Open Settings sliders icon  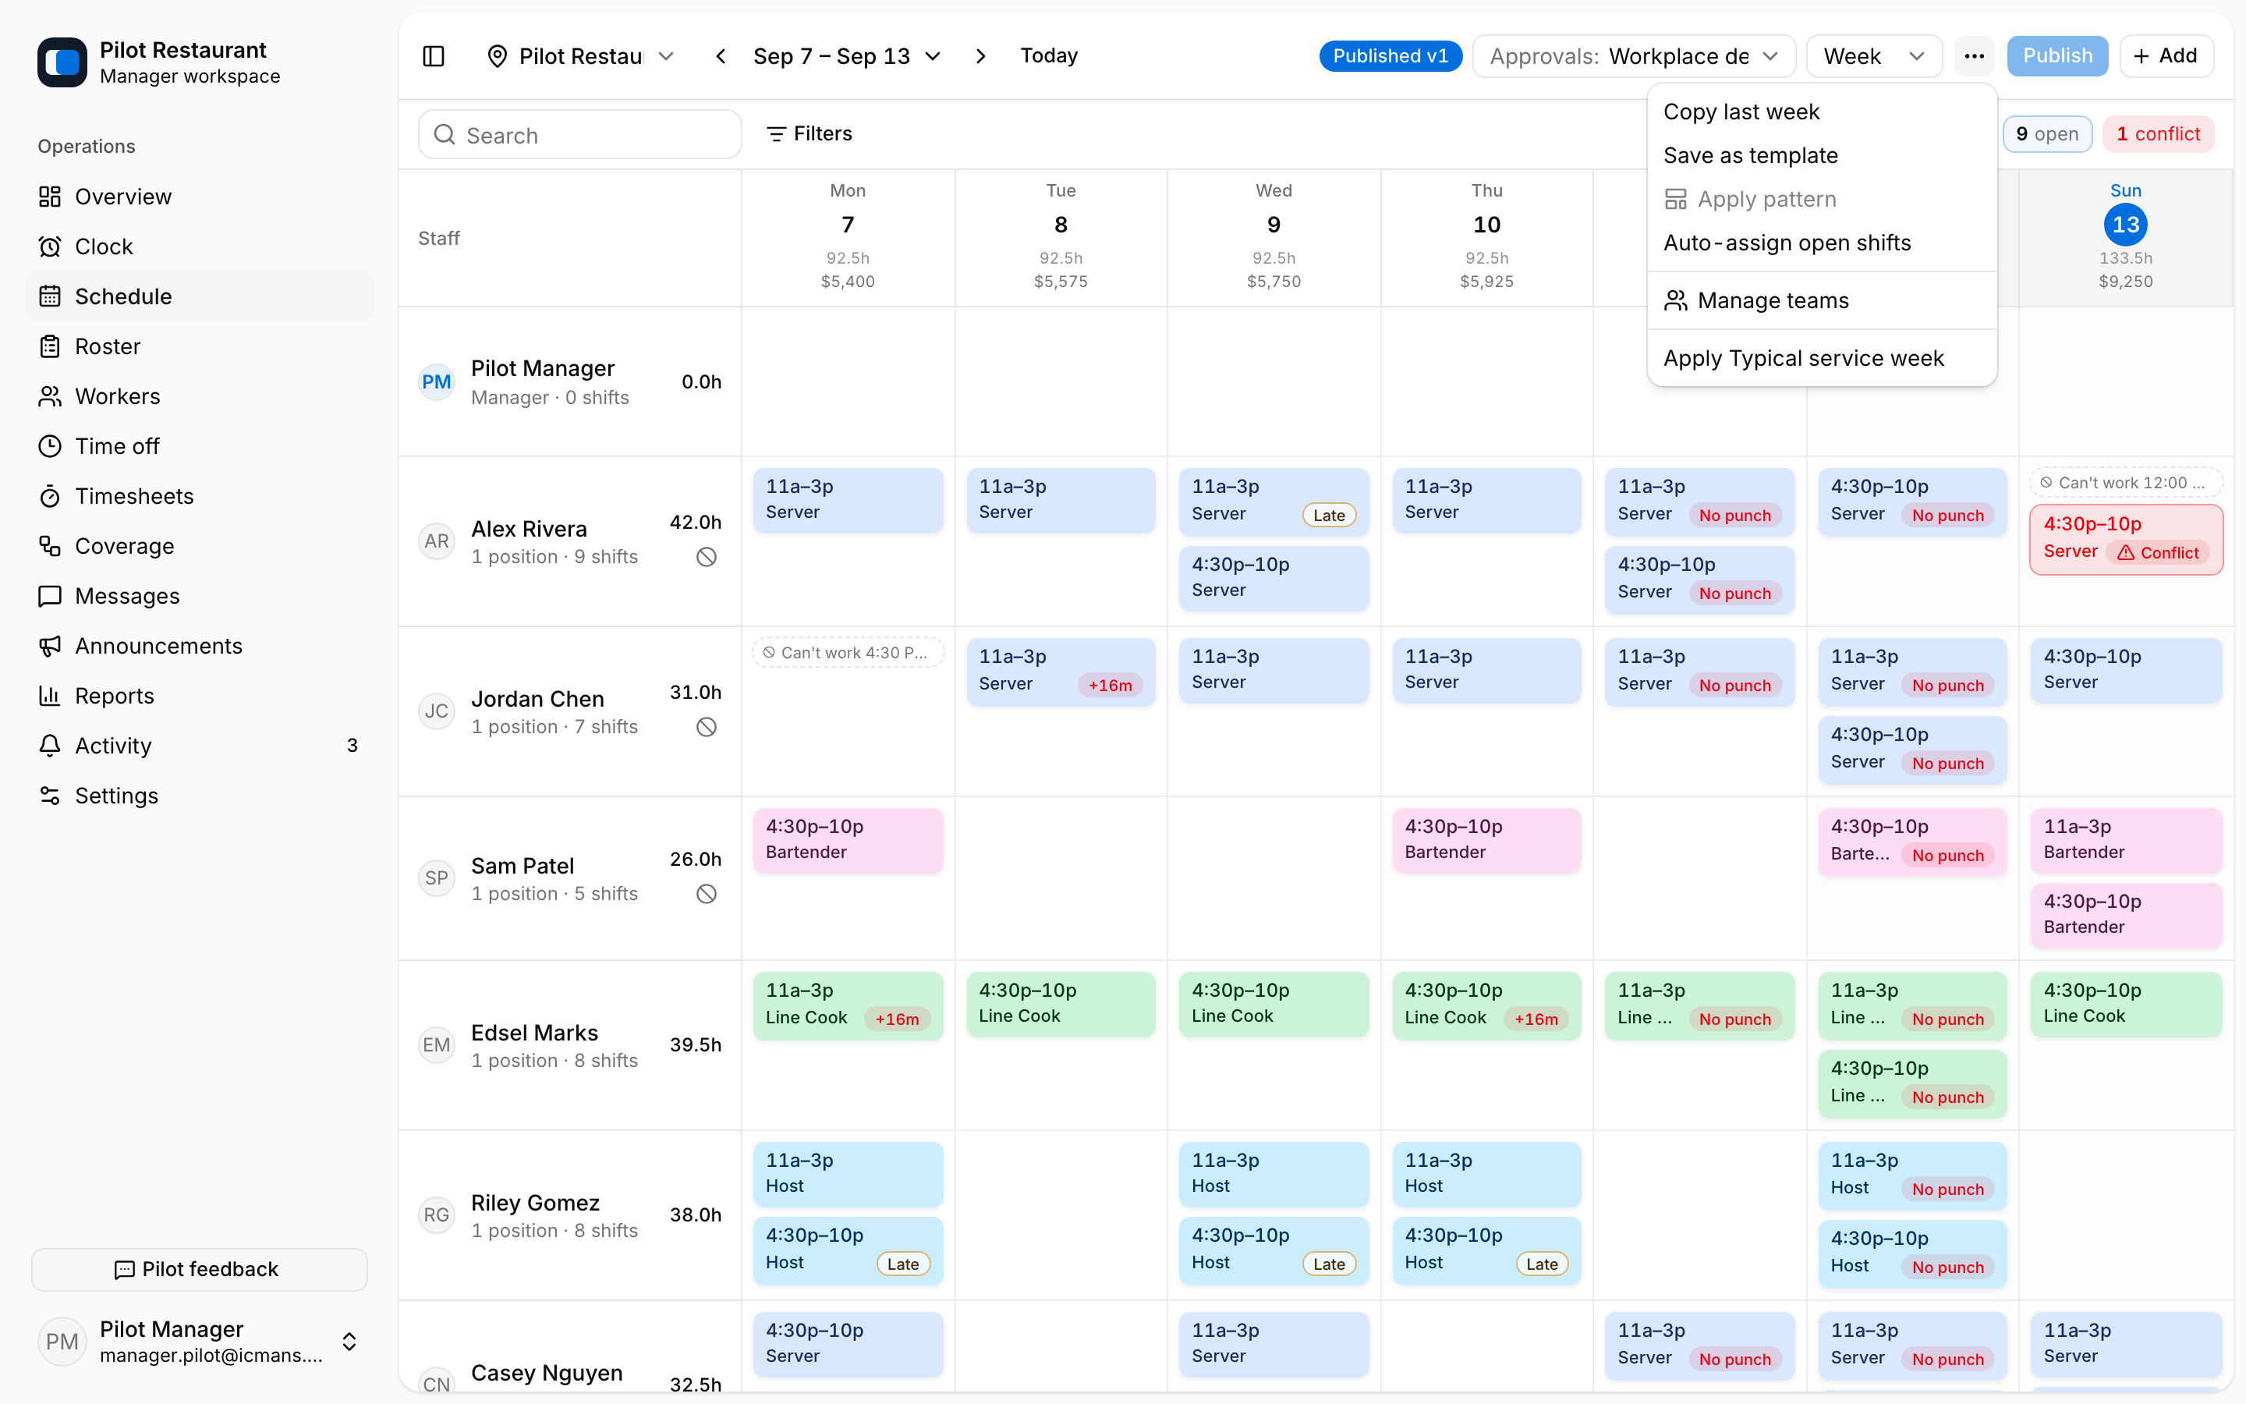(x=50, y=796)
